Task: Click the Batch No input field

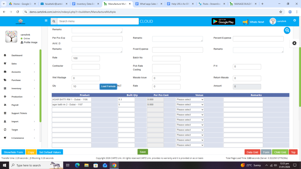Action: pyautogui.click(x=166, y=58)
